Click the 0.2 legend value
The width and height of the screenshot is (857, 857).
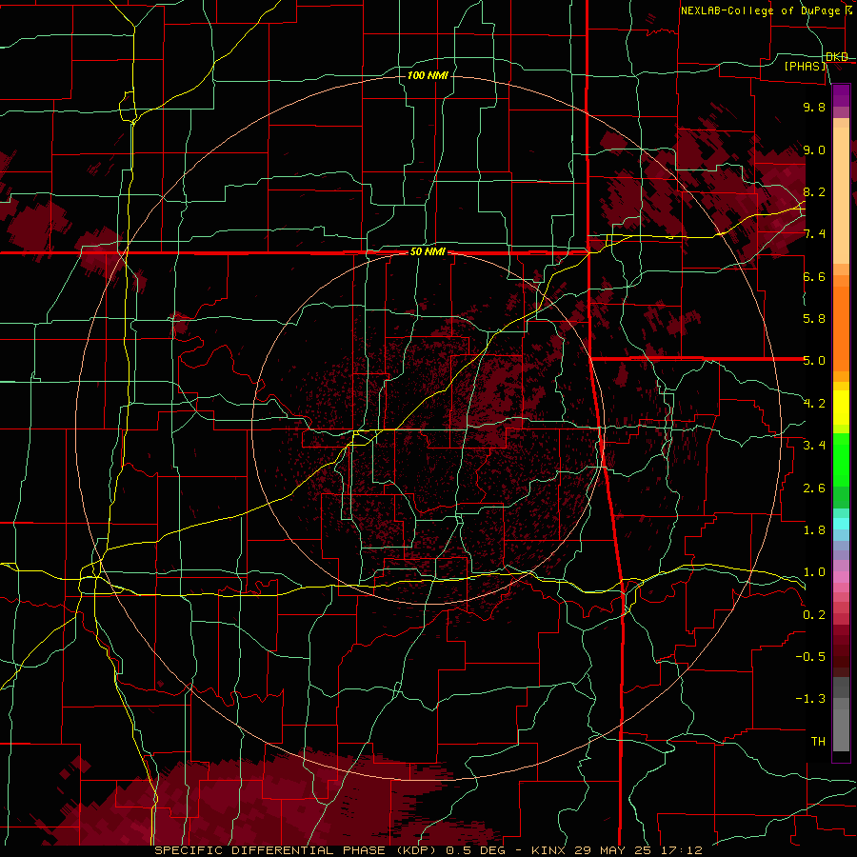(814, 615)
